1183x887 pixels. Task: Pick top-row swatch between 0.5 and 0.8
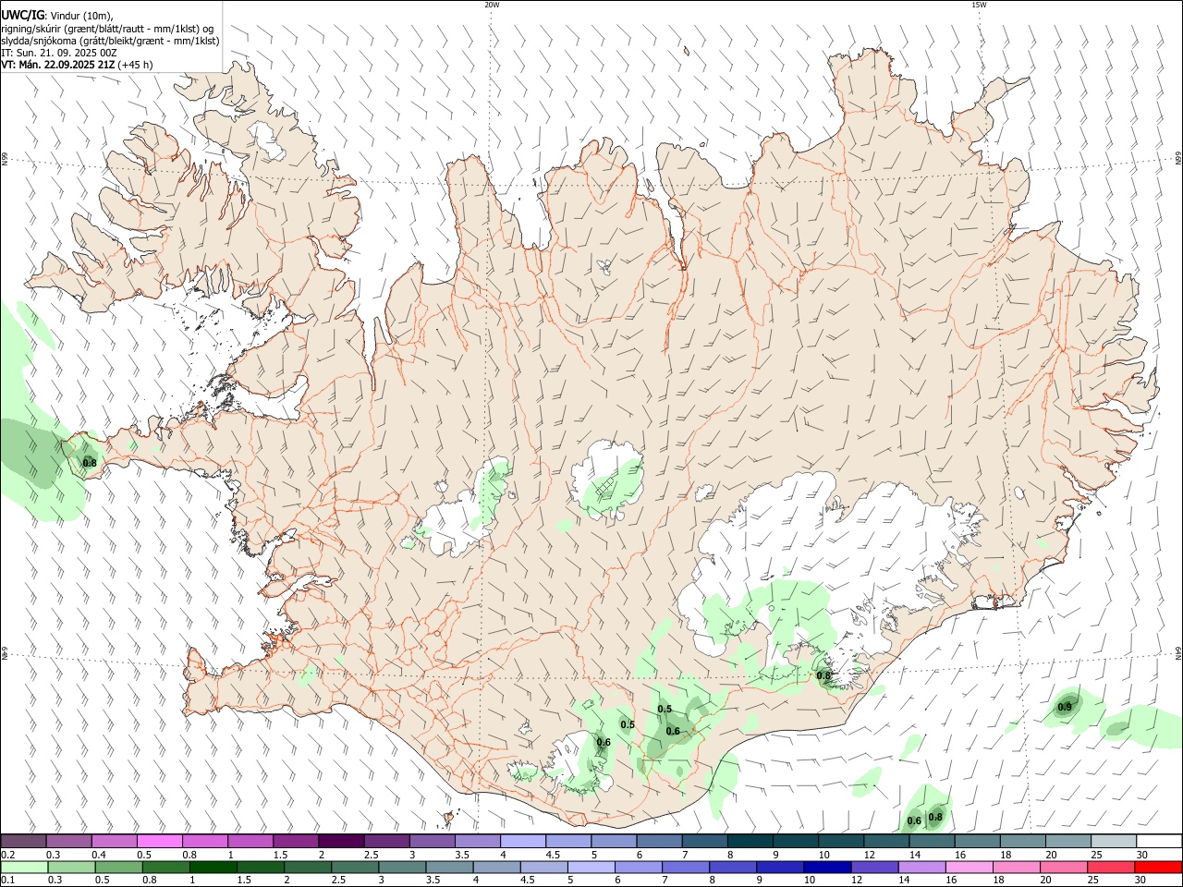[160, 841]
